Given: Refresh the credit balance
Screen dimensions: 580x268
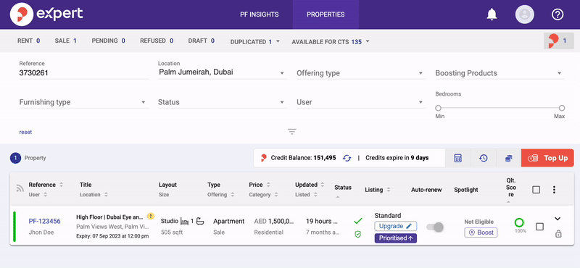Looking at the screenshot, I should 347,158.
